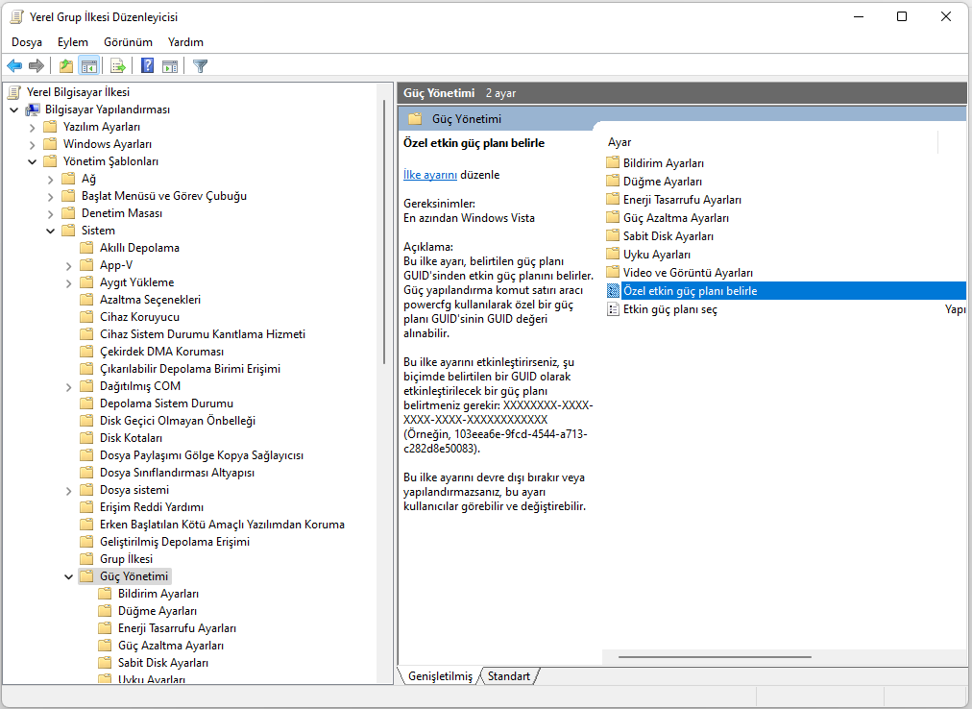This screenshot has width=972, height=709.
Task: Click the Up one level folder icon
Action: tap(65, 65)
